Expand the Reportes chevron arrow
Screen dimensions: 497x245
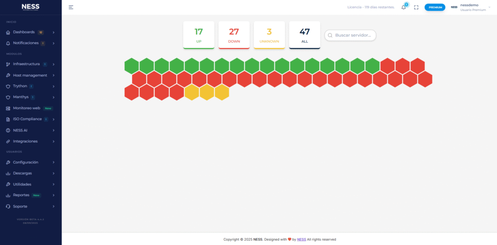53,195
